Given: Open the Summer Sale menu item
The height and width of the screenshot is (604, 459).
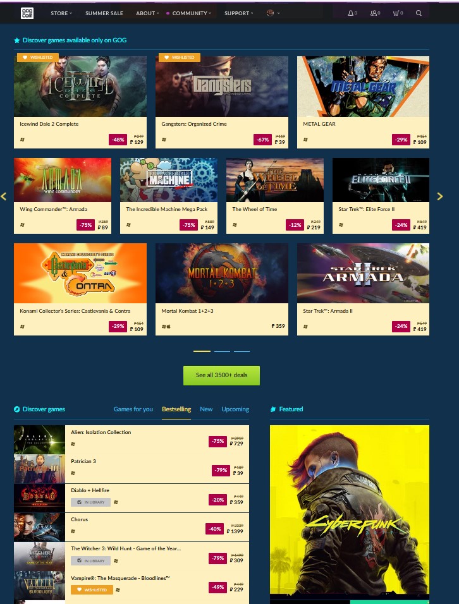Looking at the screenshot, I should pos(104,13).
